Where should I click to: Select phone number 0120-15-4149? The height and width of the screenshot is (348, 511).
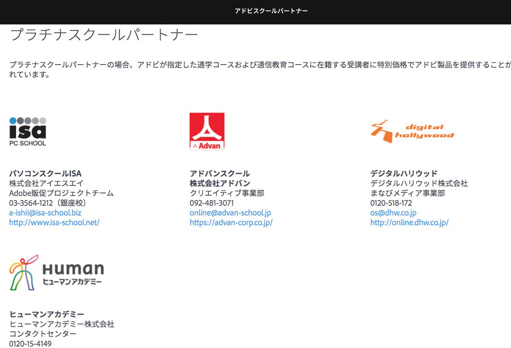(30, 344)
